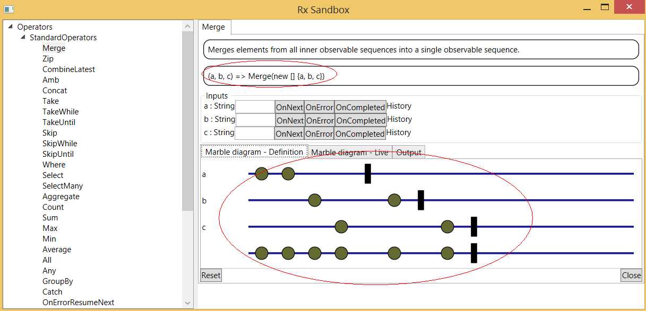
Task: Click the Rx Sandbox window icon
Action: click(8, 9)
